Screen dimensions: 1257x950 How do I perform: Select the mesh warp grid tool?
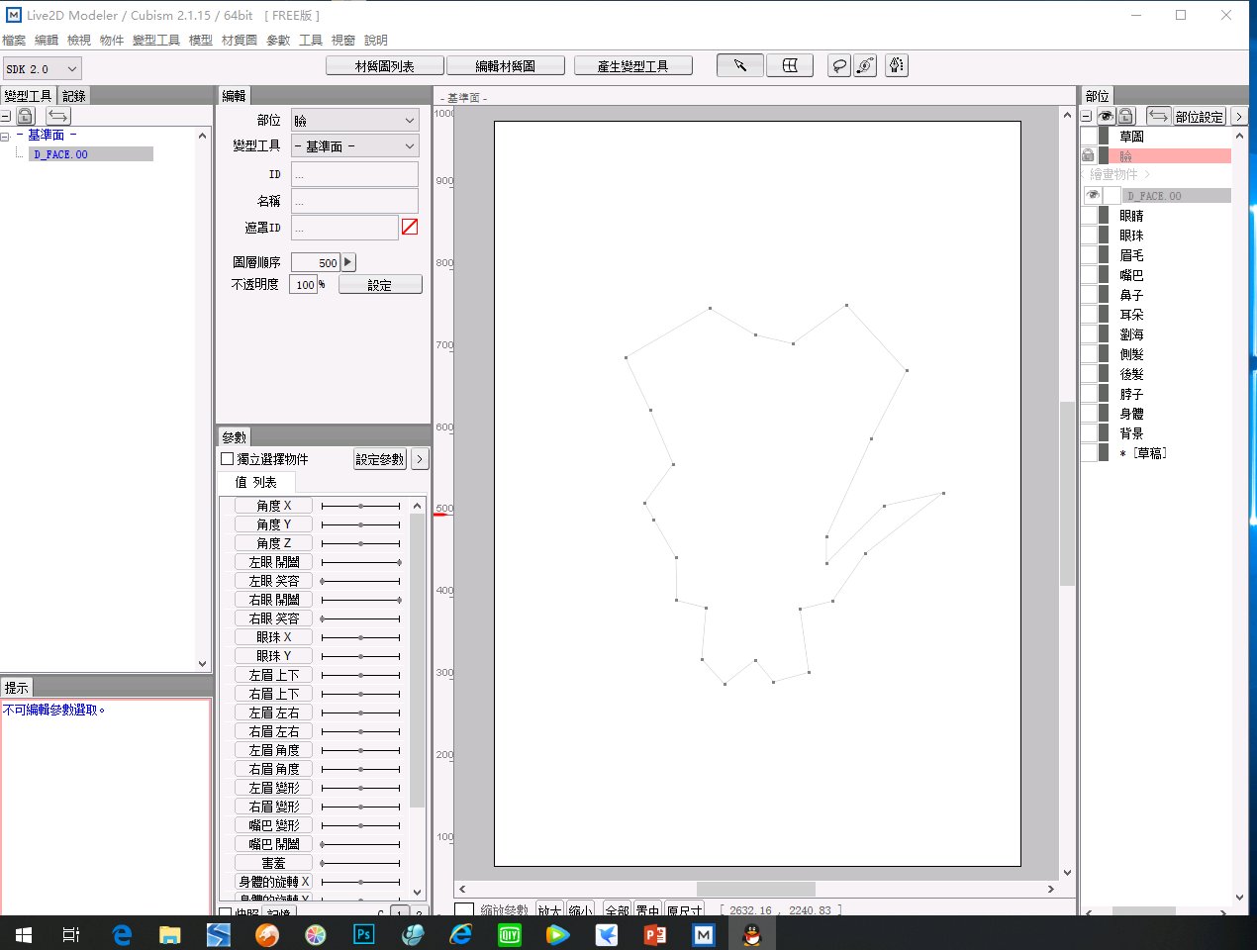click(x=790, y=65)
